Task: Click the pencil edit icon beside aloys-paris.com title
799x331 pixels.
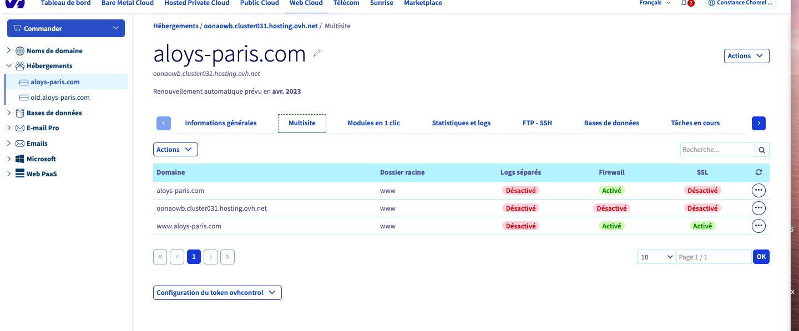Action: [317, 53]
